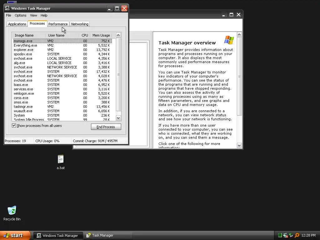Minimize the Task Manager help window
The width and height of the screenshot is (320, 240).
point(224,15)
